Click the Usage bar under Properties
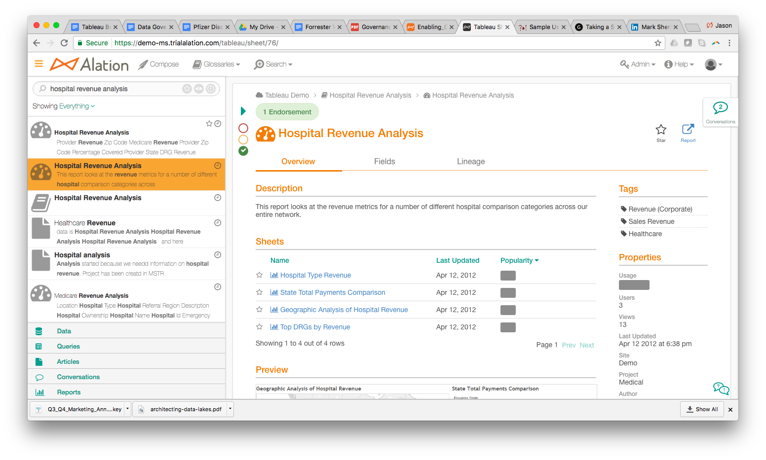This screenshot has height=460, width=766. [x=634, y=285]
